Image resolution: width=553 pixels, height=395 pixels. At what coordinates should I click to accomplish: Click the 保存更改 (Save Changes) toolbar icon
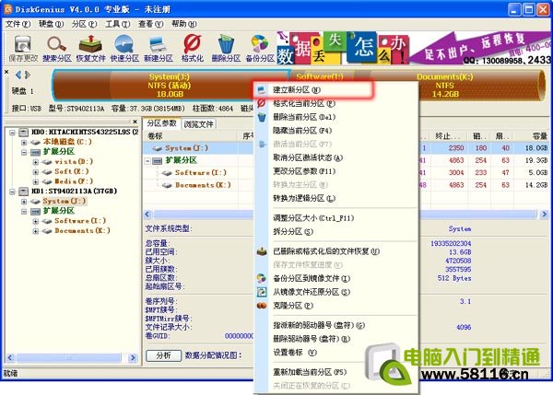(x=21, y=48)
